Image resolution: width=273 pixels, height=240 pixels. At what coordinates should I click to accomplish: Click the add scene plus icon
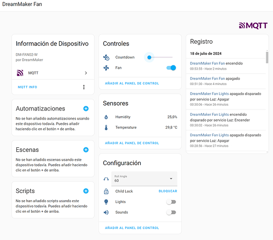pos(86,150)
